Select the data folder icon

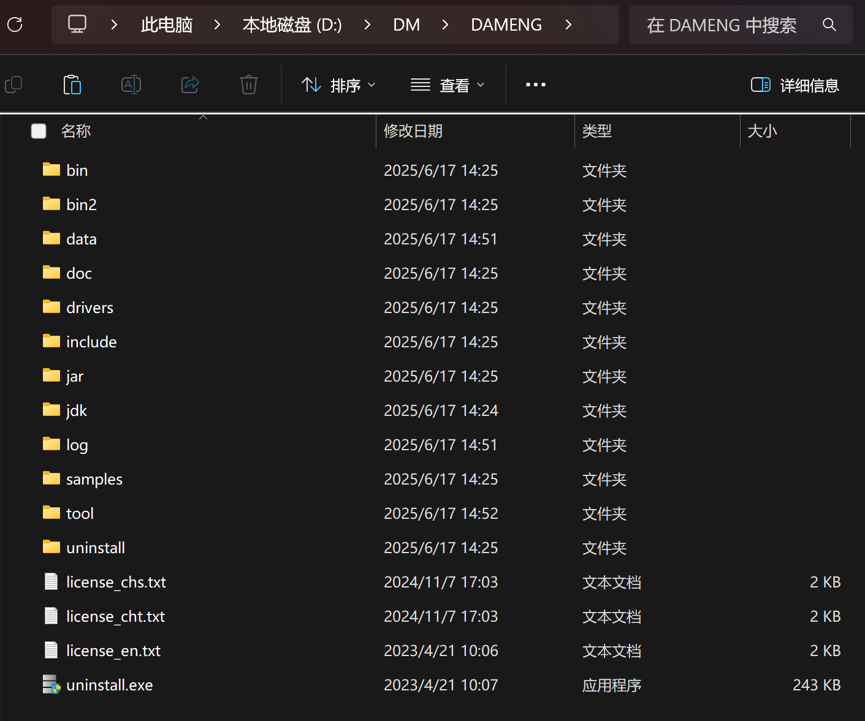51,238
